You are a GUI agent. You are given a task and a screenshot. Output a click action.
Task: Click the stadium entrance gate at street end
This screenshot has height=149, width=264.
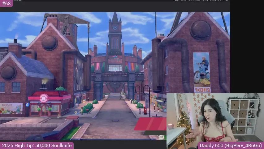115,85
